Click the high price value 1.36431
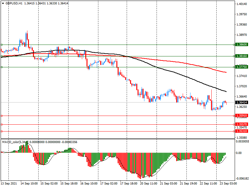Viewport: 249px width, 187px height. click(41, 3)
